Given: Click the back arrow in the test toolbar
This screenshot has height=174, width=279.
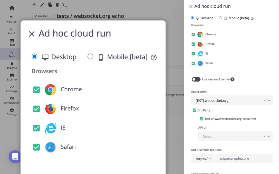Looking at the screenshot, I should [35, 5].
